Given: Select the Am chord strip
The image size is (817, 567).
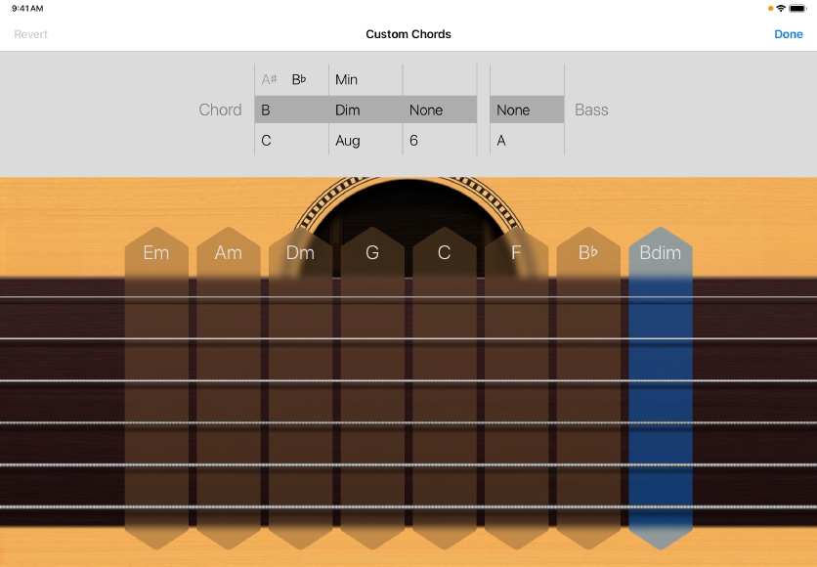Looking at the screenshot, I should click(229, 253).
